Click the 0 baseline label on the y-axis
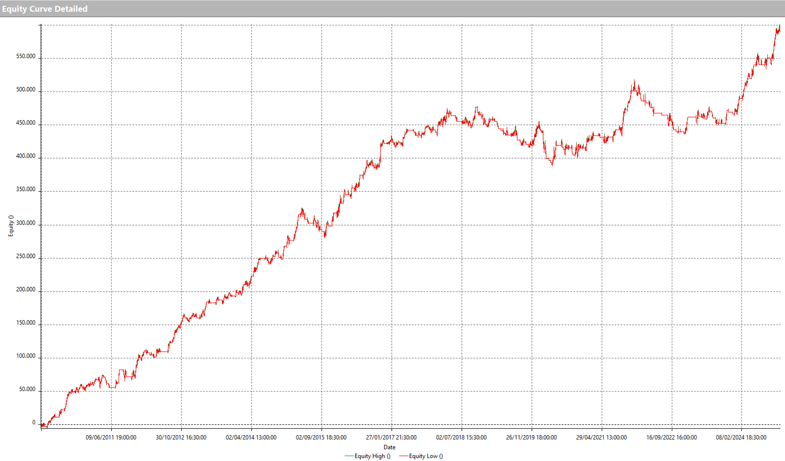Image resolution: width=785 pixels, height=461 pixels. (x=33, y=422)
